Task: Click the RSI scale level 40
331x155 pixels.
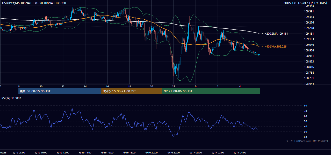Action: [305, 126]
